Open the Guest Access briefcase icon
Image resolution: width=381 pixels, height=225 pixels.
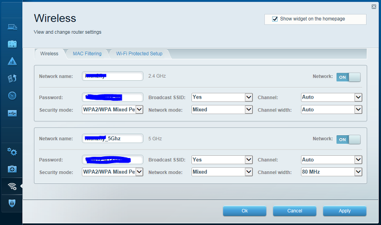[12, 44]
